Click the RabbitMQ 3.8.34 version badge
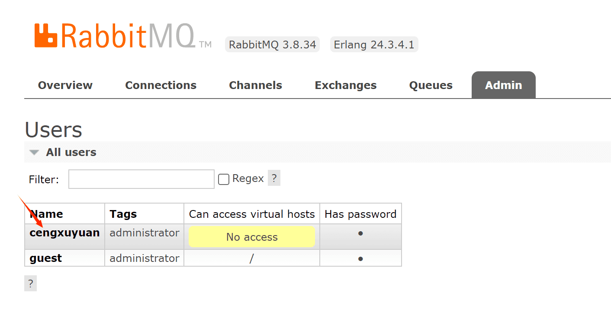Viewport: 611px width, 309px height. point(272,45)
